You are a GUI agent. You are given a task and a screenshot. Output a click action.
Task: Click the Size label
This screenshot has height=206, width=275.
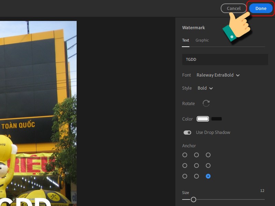(x=185, y=193)
